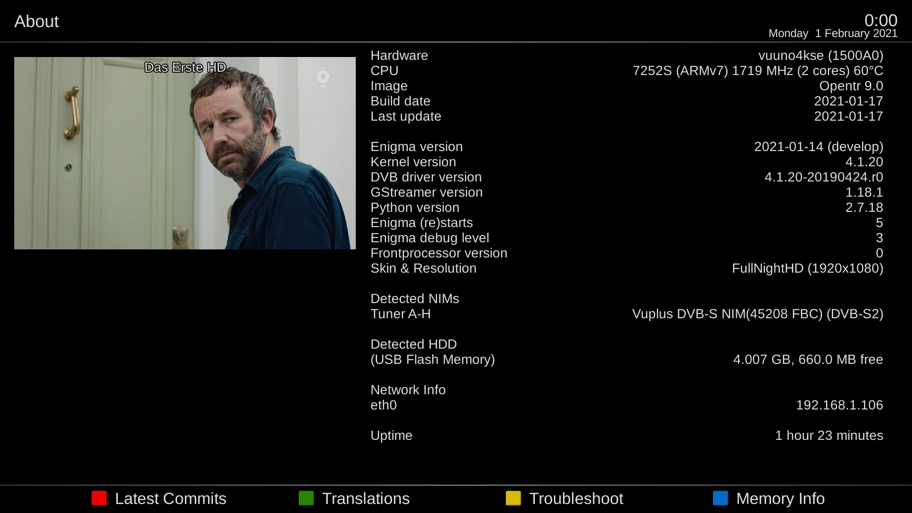
Task: Click the About menu header
Action: point(36,21)
